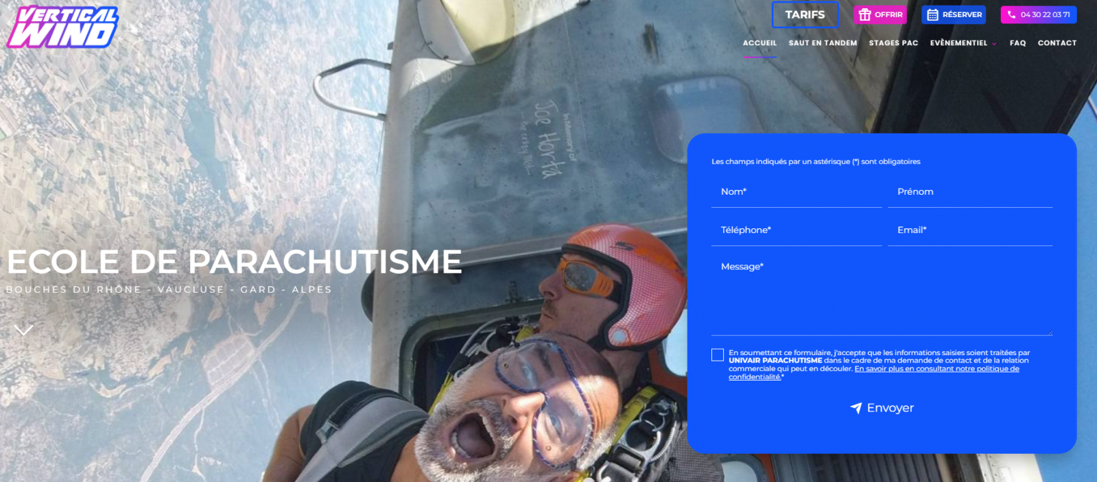Click the TARIFS button
This screenshot has width=1097, height=482.
(805, 14)
